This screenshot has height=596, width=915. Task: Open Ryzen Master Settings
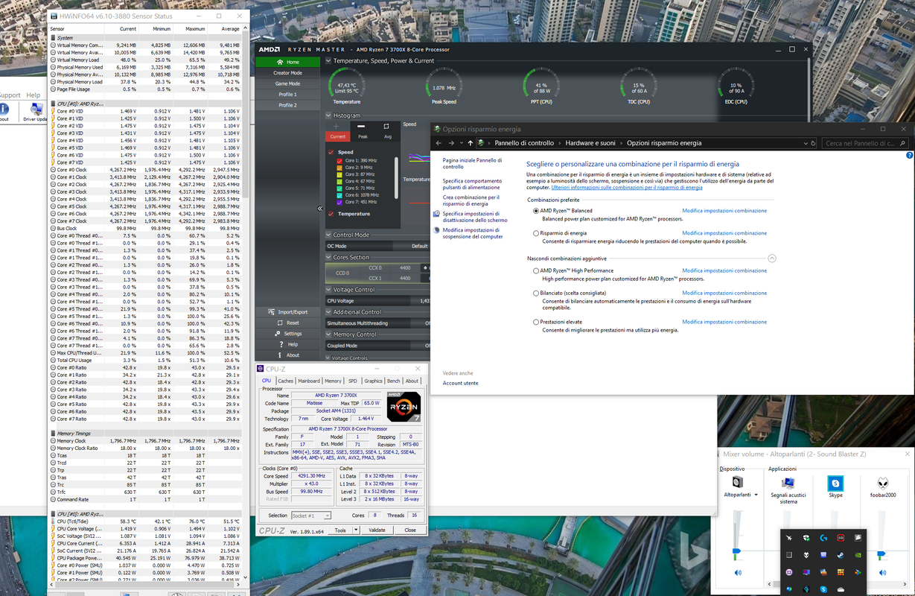click(x=287, y=334)
